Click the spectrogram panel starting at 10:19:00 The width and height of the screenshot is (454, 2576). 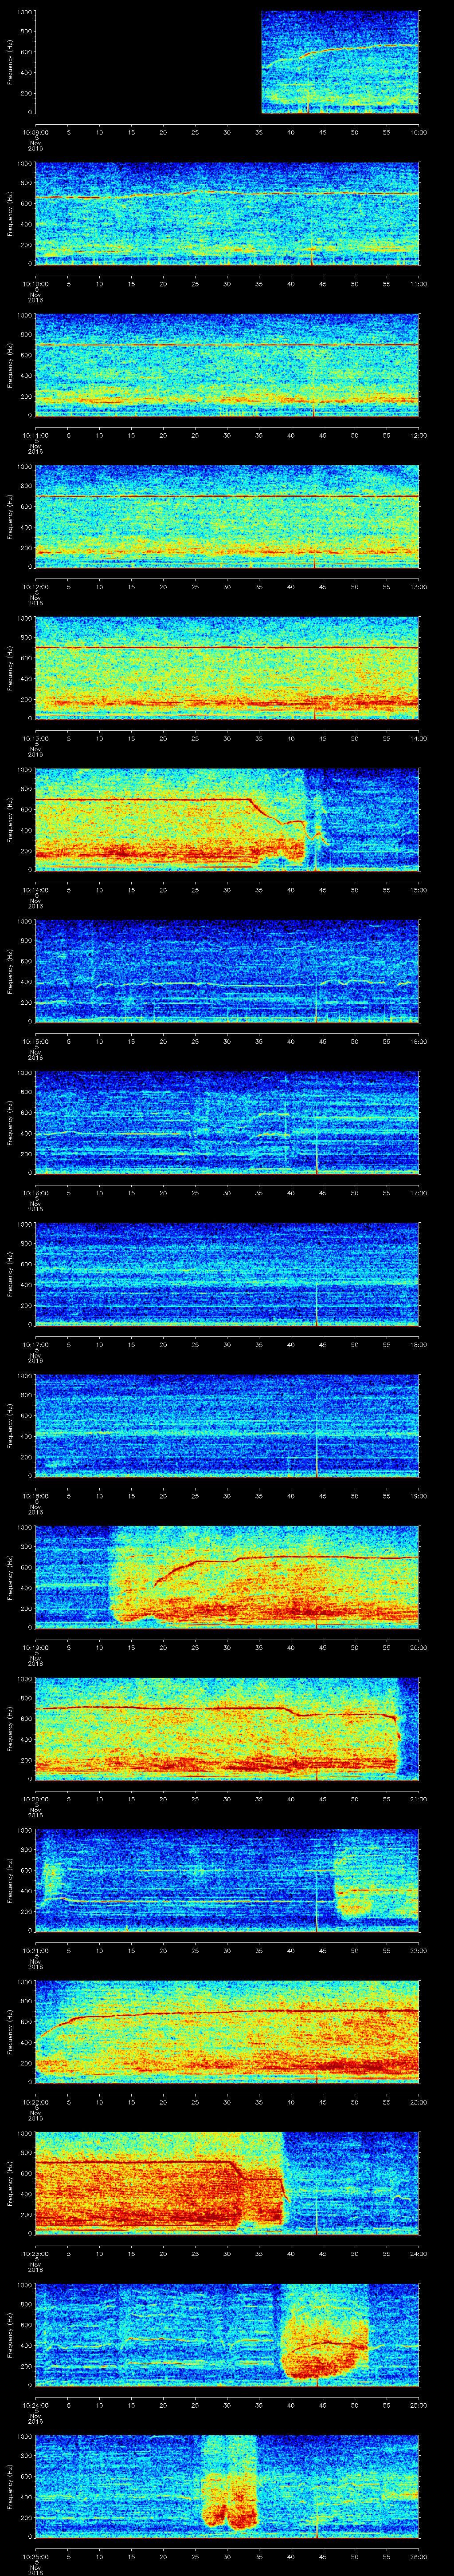(227, 1578)
